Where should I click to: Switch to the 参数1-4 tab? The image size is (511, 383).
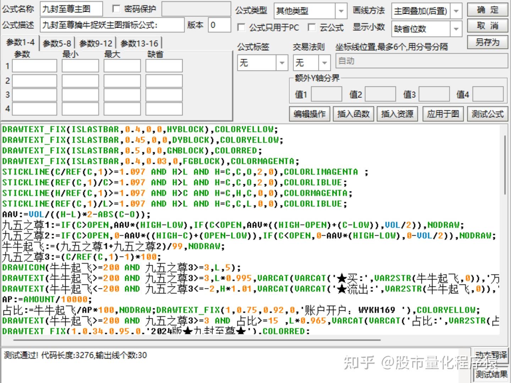pos(20,43)
